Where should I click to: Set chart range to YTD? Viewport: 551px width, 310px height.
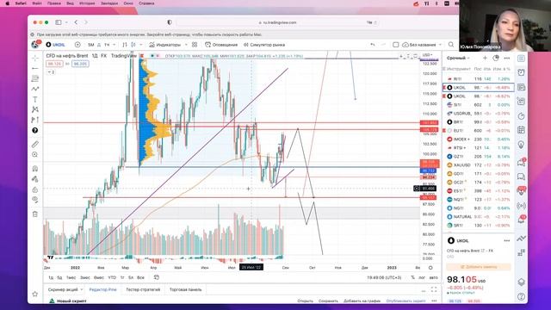tap(112, 277)
